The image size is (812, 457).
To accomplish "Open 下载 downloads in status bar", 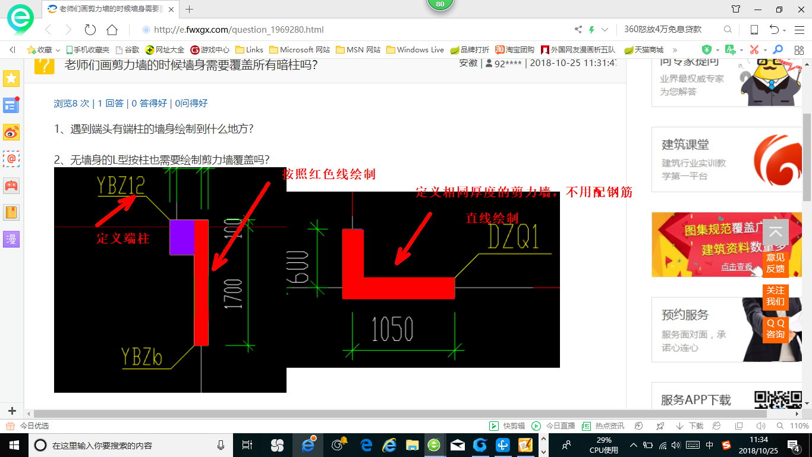I will [690, 426].
